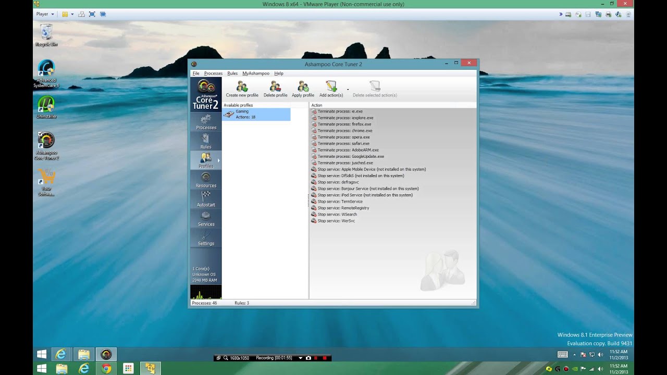Click the Rules: 3 status bar entry
The image size is (667, 375).
(242, 303)
